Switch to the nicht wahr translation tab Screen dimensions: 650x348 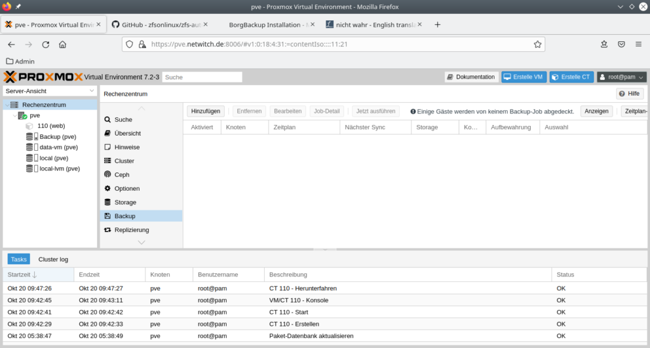[374, 25]
